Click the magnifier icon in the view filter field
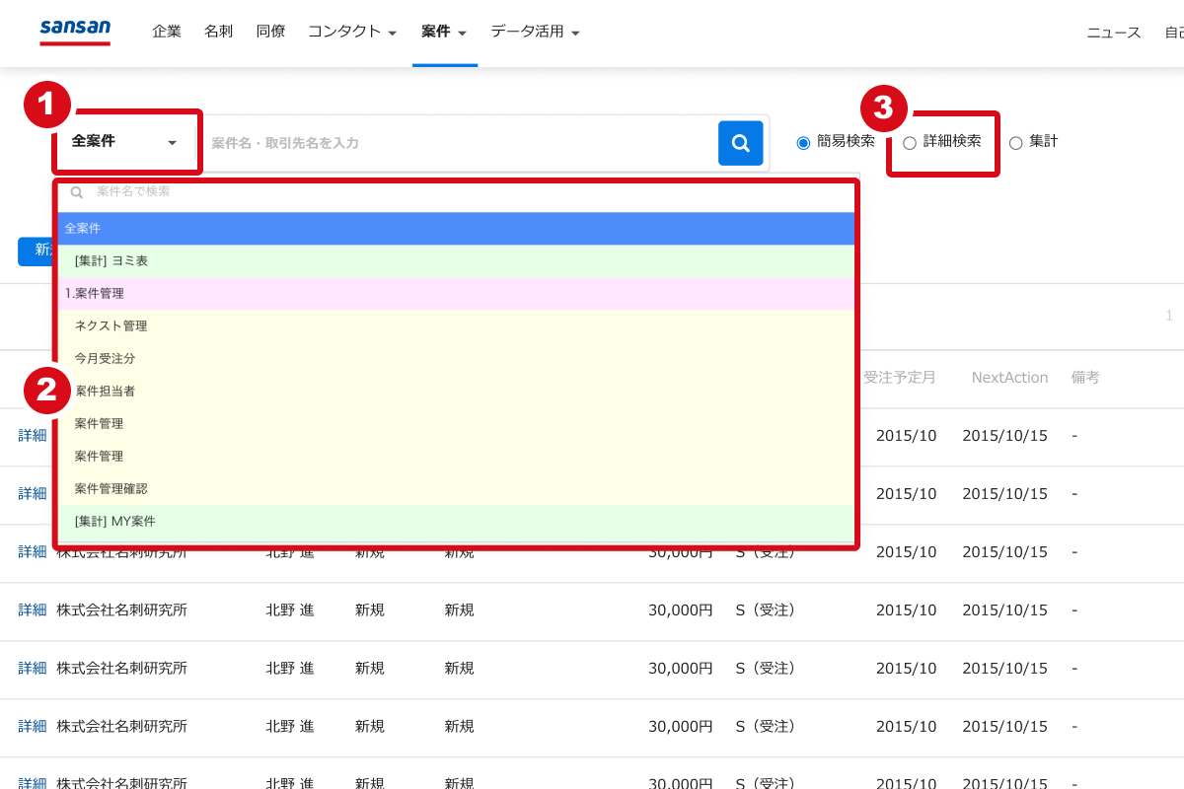The height and width of the screenshot is (789, 1184). pyautogui.click(x=77, y=191)
